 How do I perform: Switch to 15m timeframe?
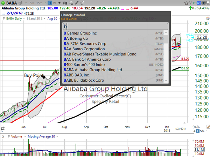point(39,3)
